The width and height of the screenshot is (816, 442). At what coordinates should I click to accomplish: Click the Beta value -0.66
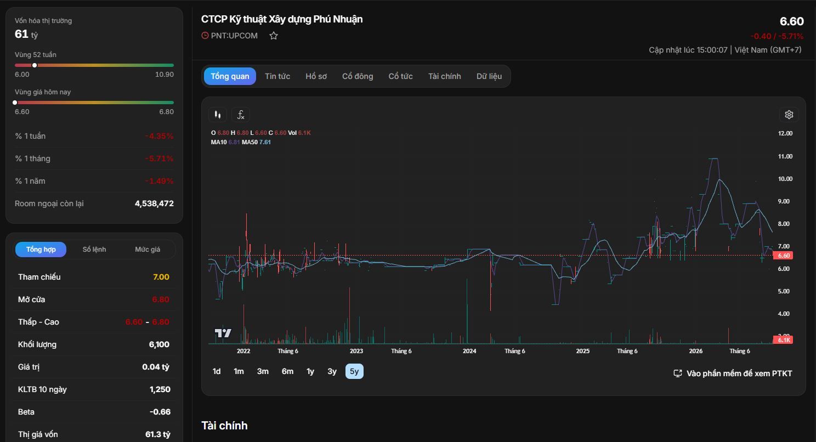click(x=160, y=412)
